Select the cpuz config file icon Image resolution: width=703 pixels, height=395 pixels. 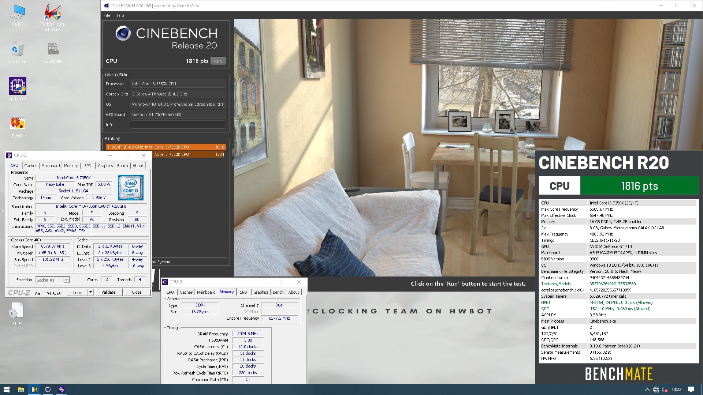coord(17,313)
